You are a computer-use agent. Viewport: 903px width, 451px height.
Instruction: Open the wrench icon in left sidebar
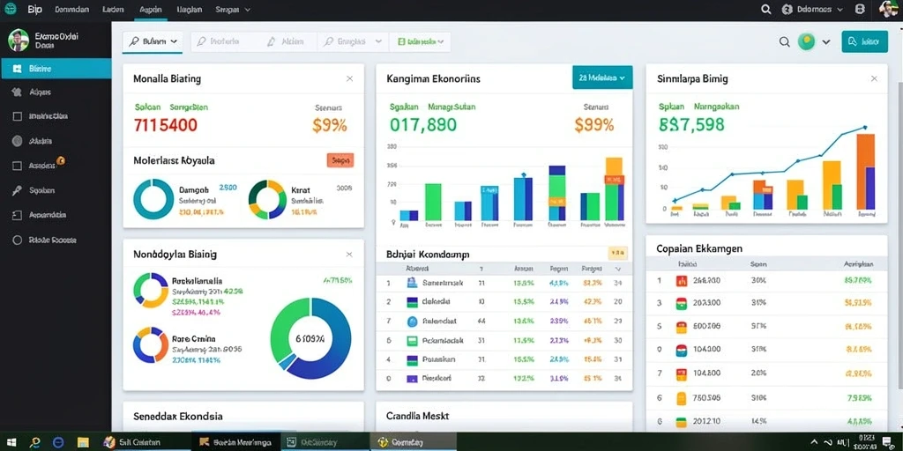point(18,190)
